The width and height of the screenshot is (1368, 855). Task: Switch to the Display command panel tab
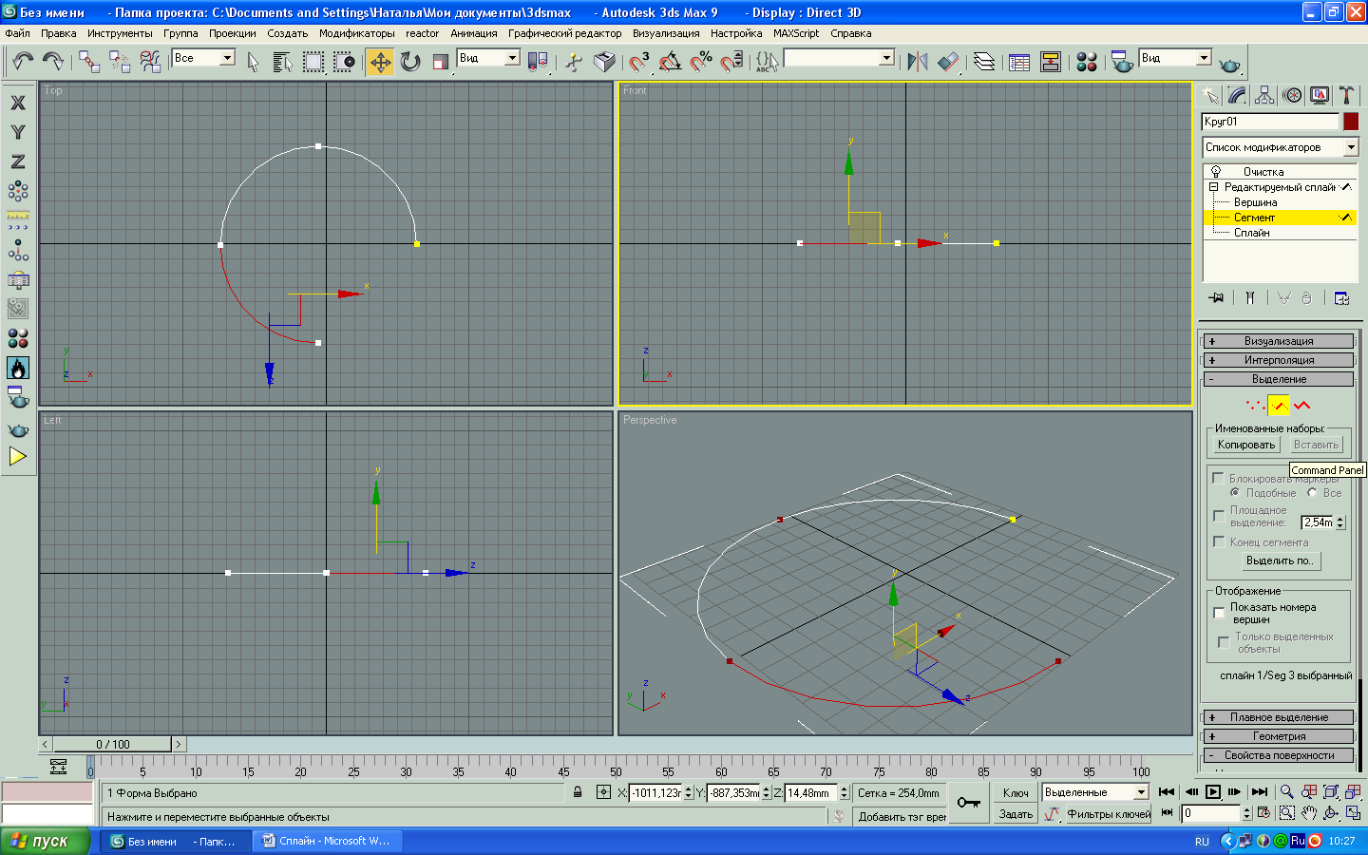coord(1320,95)
